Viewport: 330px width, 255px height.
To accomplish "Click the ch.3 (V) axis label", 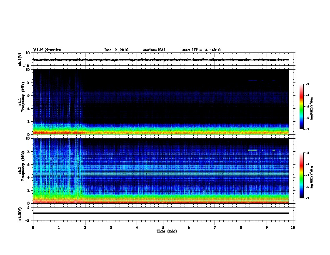I will click(x=20, y=214).
